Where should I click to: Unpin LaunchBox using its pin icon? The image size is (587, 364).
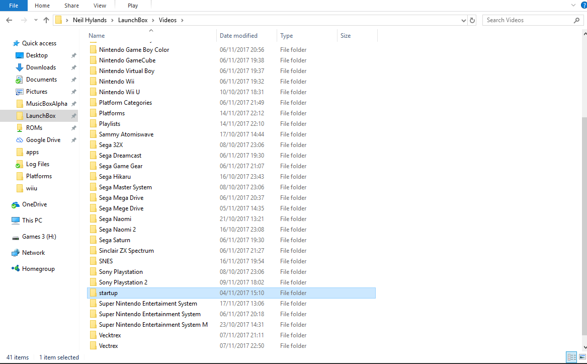(74, 116)
